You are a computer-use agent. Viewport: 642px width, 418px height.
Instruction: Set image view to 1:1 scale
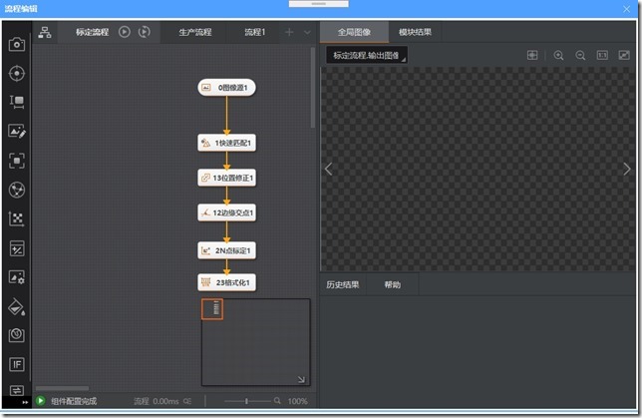tap(602, 55)
